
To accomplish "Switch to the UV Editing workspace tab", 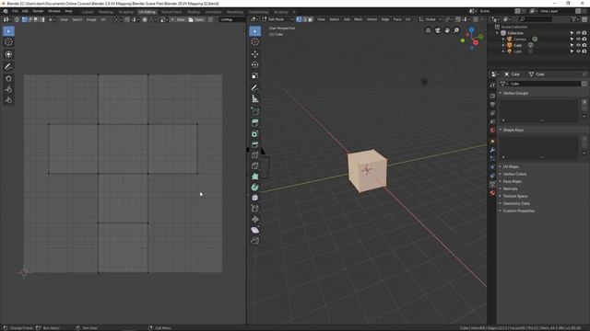I will [x=147, y=12].
